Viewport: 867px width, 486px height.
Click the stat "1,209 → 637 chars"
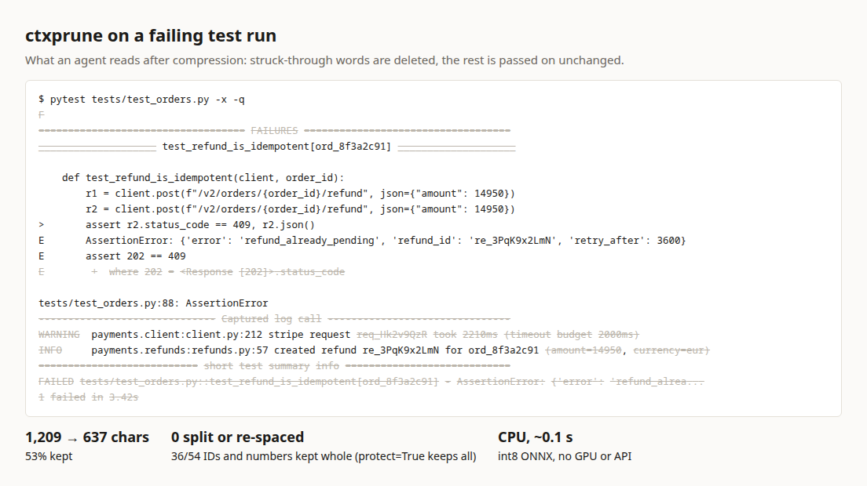click(x=87, y=437)
